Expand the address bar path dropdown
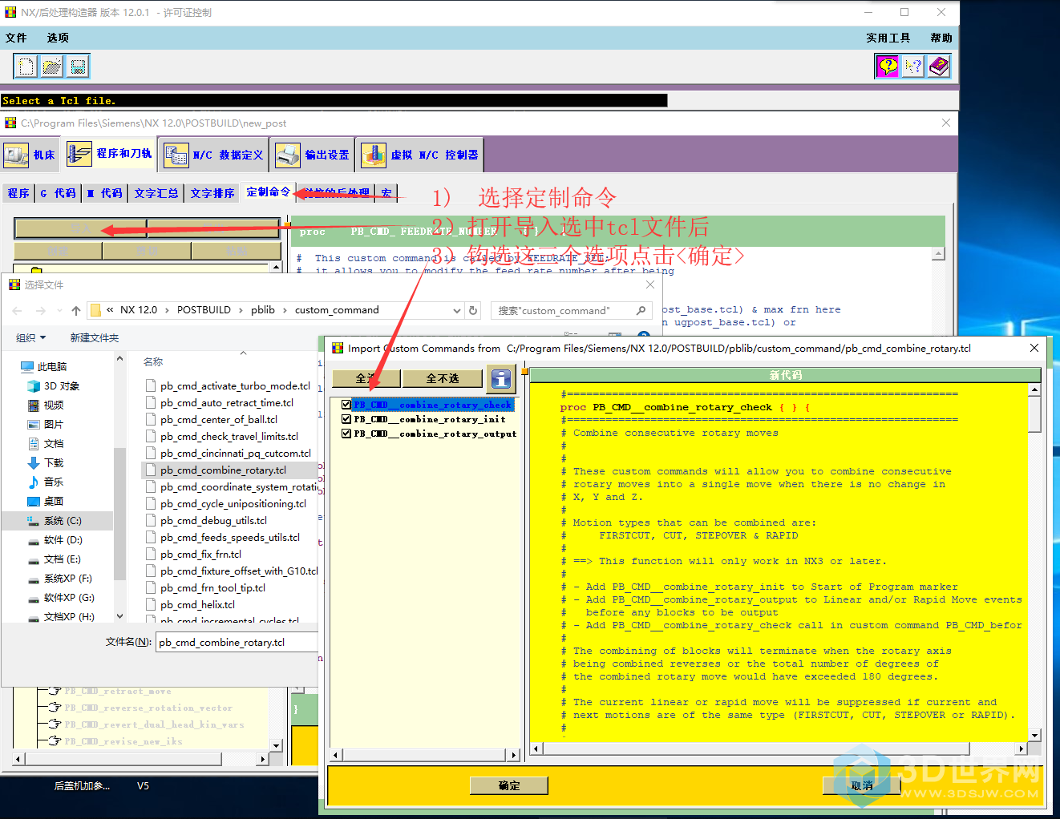The height and width of the screenshot is (819, 1060). [457, 310]
